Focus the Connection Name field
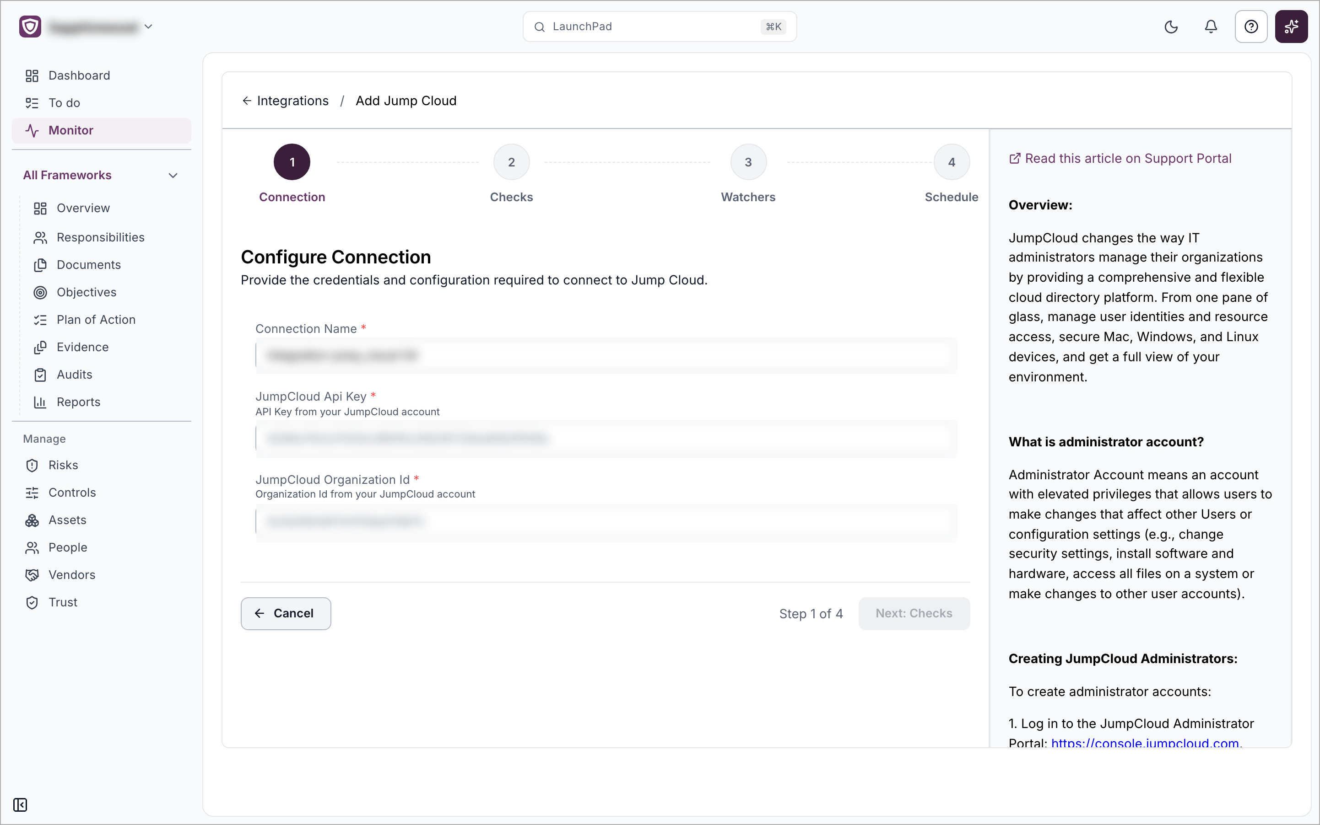1320x825 pixels. 606,356
